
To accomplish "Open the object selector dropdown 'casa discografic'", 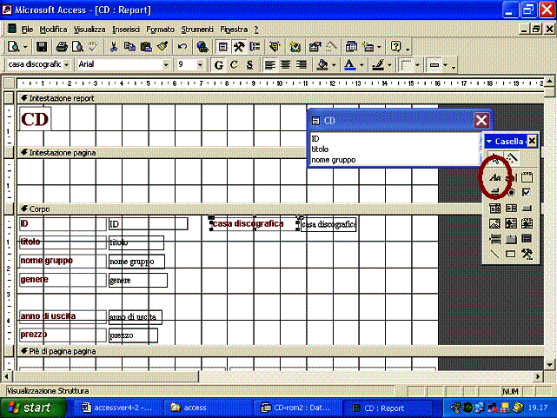I will point(66,65).
